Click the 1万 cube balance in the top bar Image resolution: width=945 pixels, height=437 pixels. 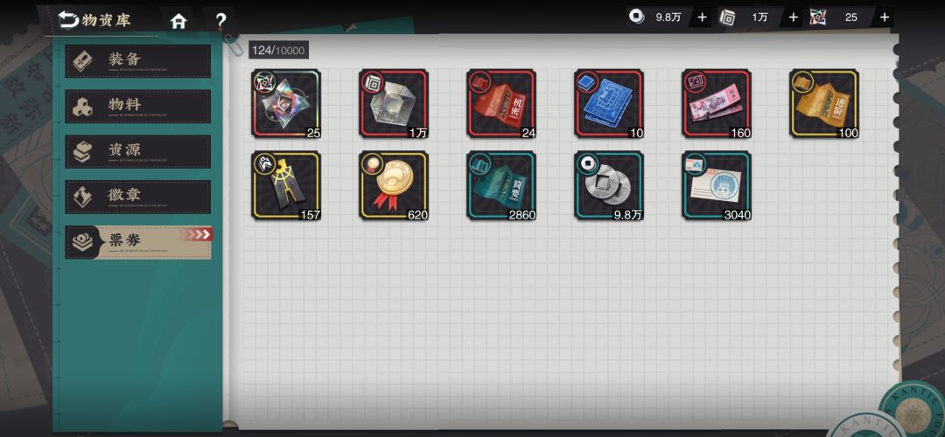(x=760, y=17)
